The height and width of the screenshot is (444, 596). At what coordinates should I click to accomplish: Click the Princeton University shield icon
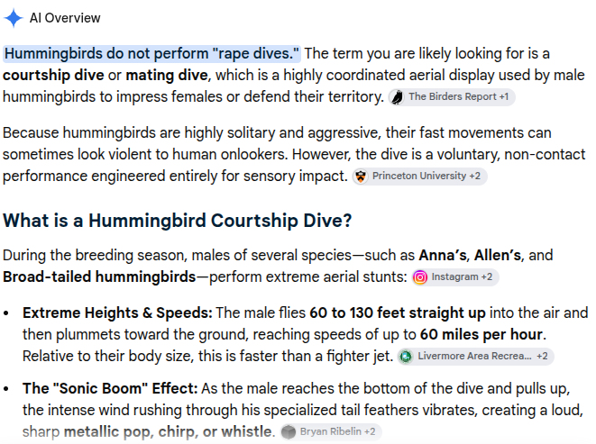point(361,177)
